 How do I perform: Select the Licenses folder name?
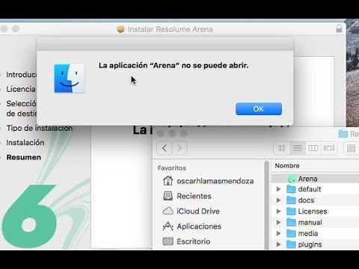[313, 211]
